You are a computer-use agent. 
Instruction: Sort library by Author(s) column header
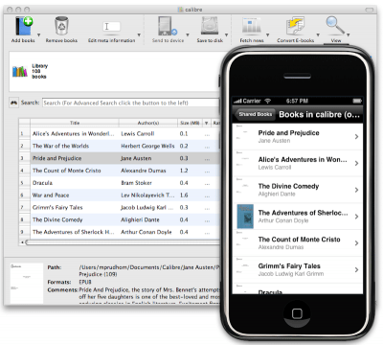[x=148, y=123]
